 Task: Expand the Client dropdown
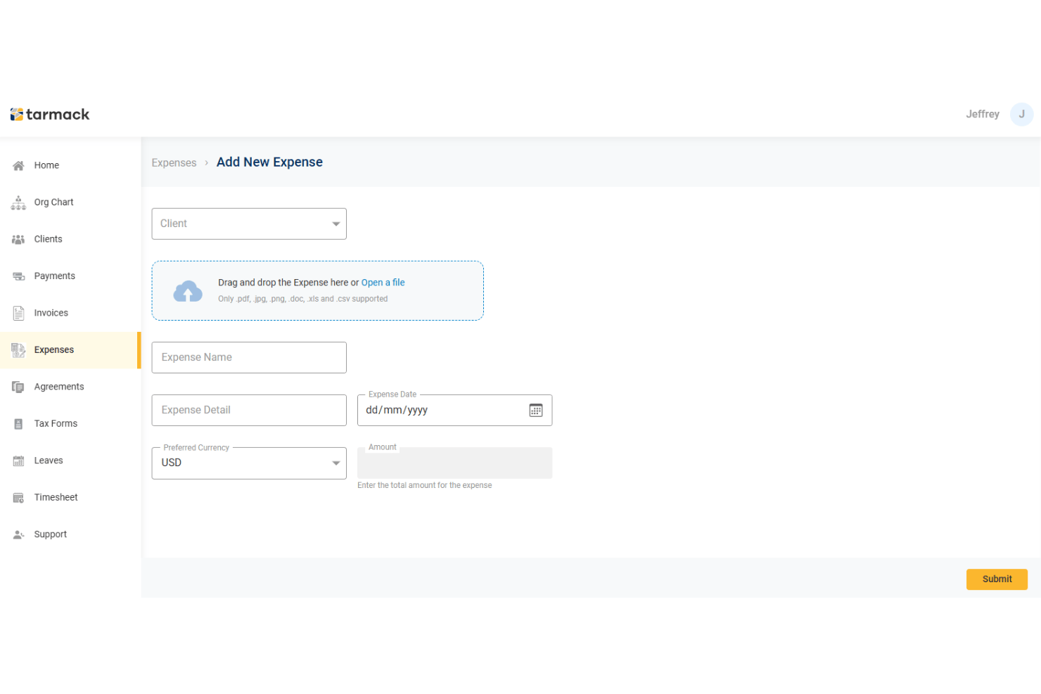pyautogui.click(x=249, y=224)
